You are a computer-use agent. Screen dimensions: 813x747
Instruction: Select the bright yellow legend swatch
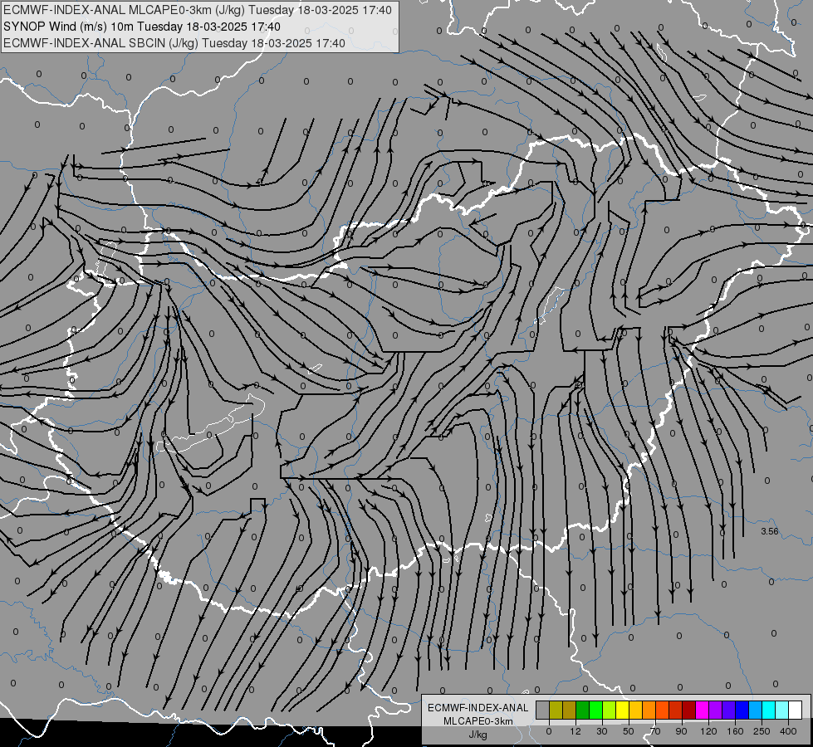[622, 710]
